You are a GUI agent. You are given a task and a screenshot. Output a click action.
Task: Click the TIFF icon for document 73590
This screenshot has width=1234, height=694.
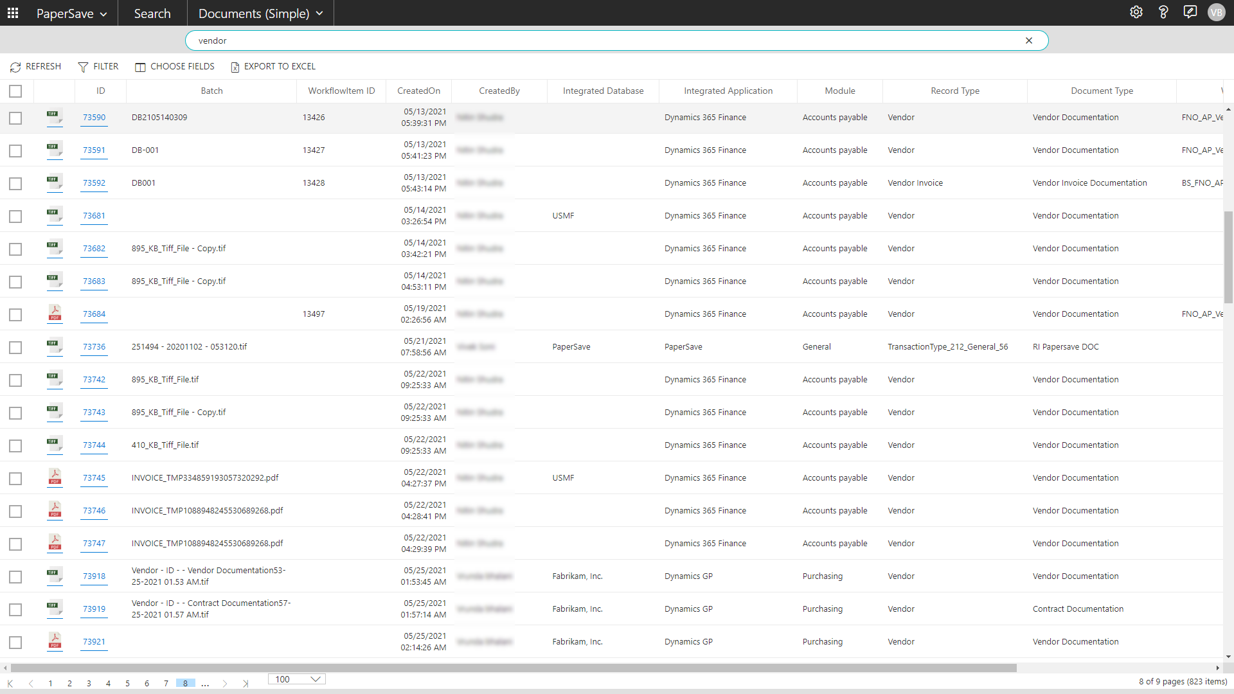click(55, 117)
